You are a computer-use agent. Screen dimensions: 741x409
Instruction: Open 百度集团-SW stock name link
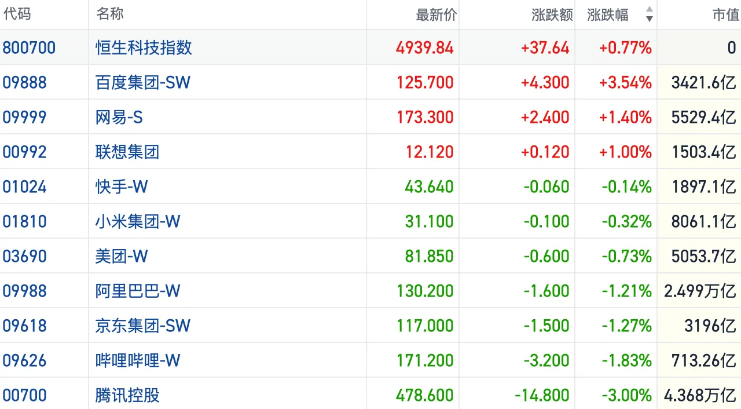pos(142,82)
